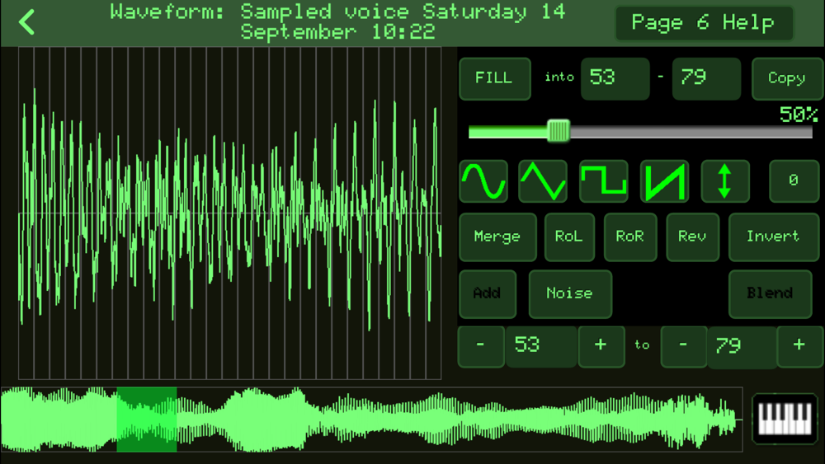
Task: Tap Rev to reverse waveform
Action: (692, 237)
